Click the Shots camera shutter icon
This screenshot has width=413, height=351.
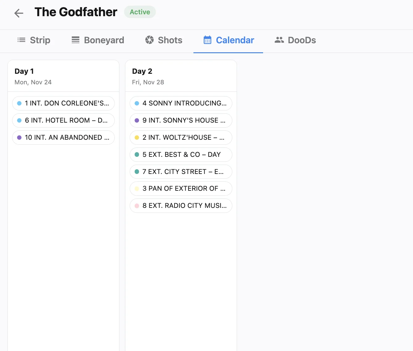(x=150, y=40)
